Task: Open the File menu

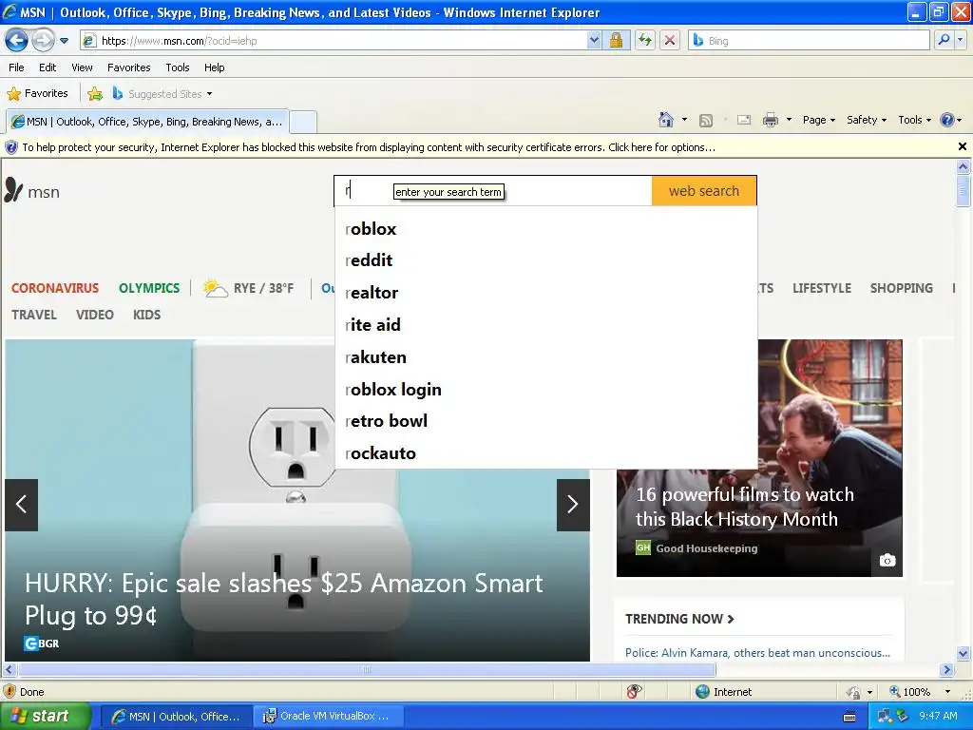Action: tap(17, 67)
